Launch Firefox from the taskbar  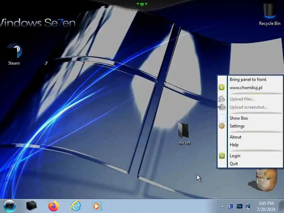click(54, 206)
